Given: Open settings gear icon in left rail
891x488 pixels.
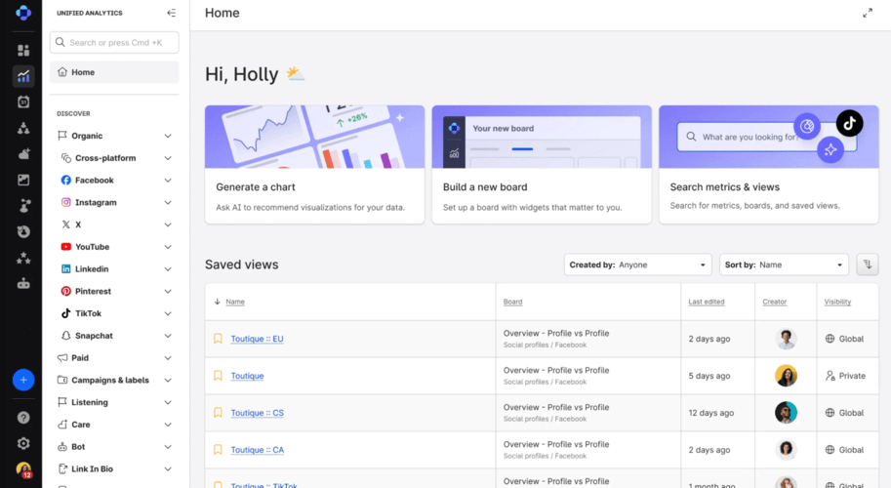Looking at the screenshot, I should tap(23, 443).
